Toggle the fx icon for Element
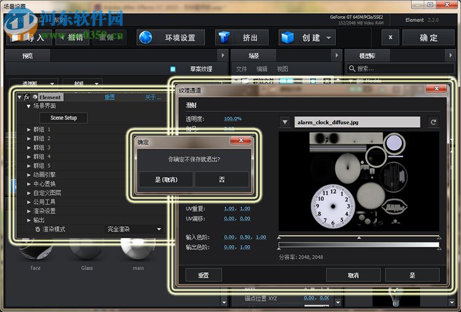 27,97
